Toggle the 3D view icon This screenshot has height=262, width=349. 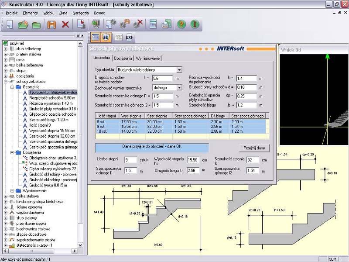tap(106, 37)
